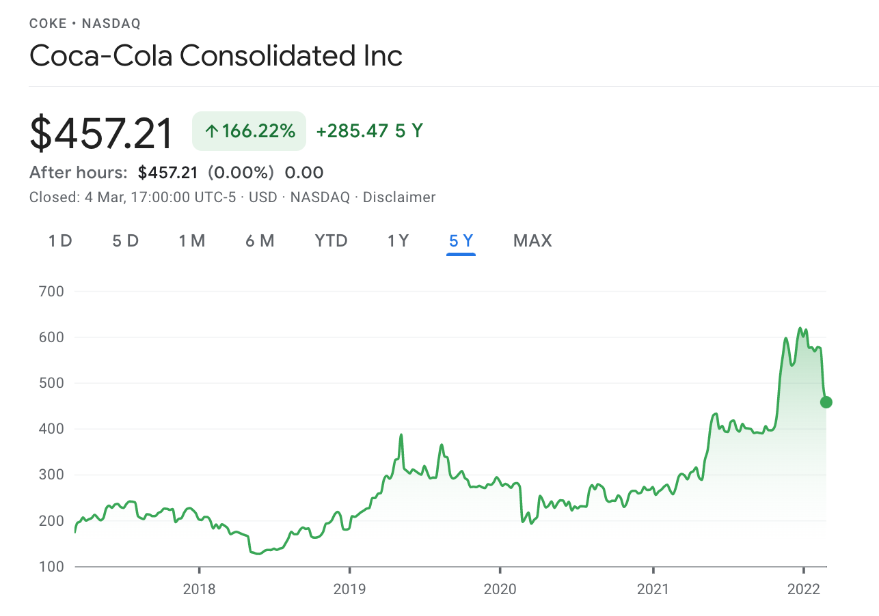This screenshot has height=616, width=879.
Task: Click the Coca-Cola Consolidated Inc heading
Action: [x=216, y=55]
